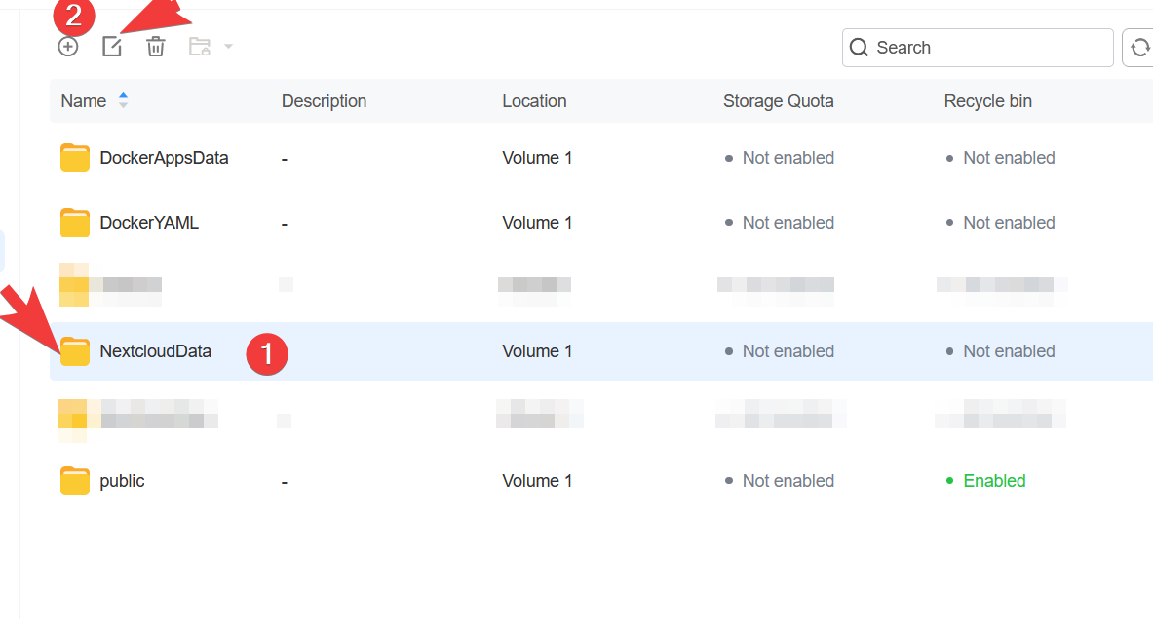Click the DockerYAML folder icon

click(x=75, y=223)
